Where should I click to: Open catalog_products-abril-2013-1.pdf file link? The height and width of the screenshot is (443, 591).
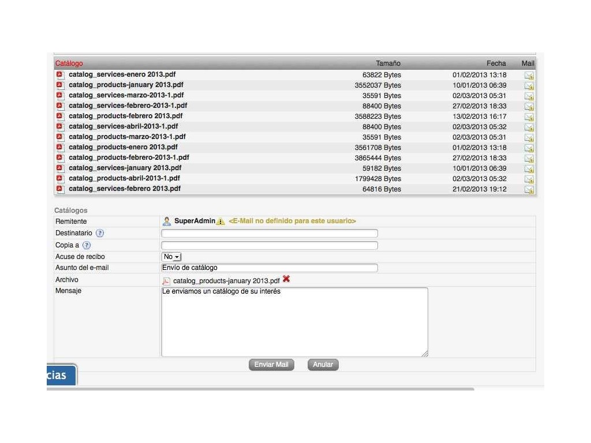(125, 178)
